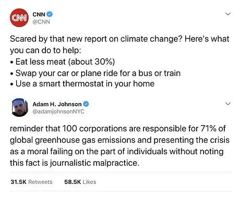Screen dimensions: 240x198
Task: Click the 'reminder that 100 corporations' line
Action: pos(118,129)
